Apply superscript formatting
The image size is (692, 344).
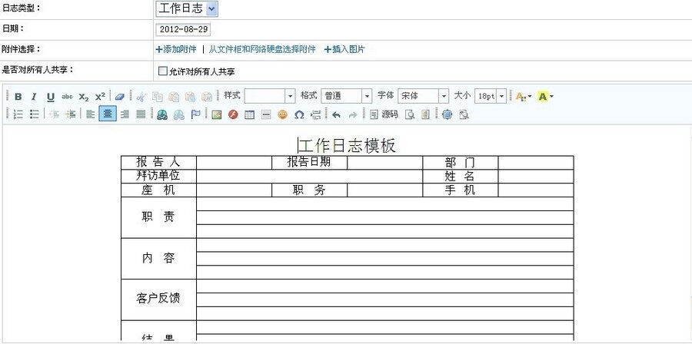point(100,97)
